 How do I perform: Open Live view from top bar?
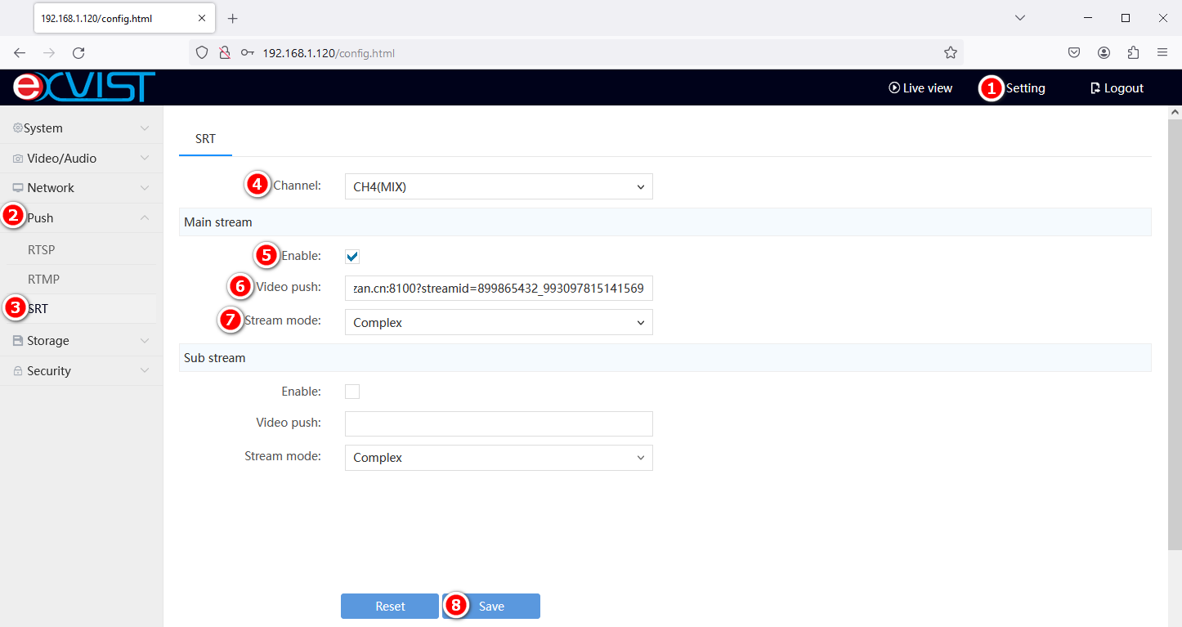point(920,88)
